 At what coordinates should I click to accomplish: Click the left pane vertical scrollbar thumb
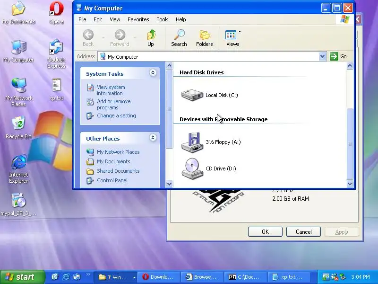point(170,109)
